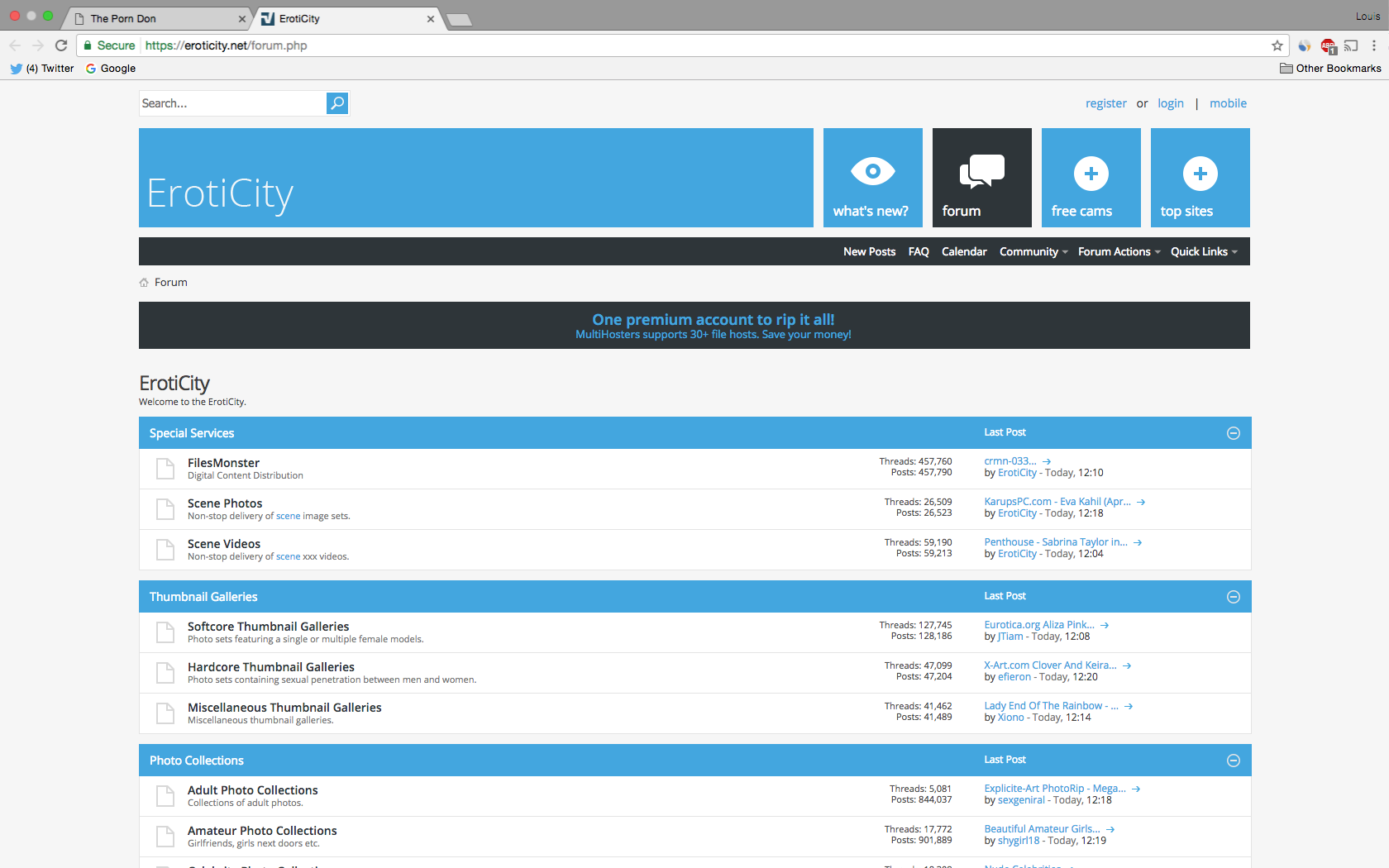Open Adult Photo Collections forum
The width and height of the screenshot is (1389, 868).
pos(253,790)
